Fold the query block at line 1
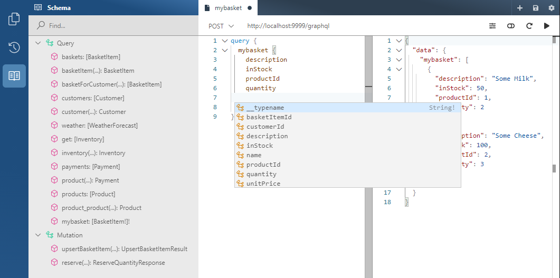 tap(225, 41)
